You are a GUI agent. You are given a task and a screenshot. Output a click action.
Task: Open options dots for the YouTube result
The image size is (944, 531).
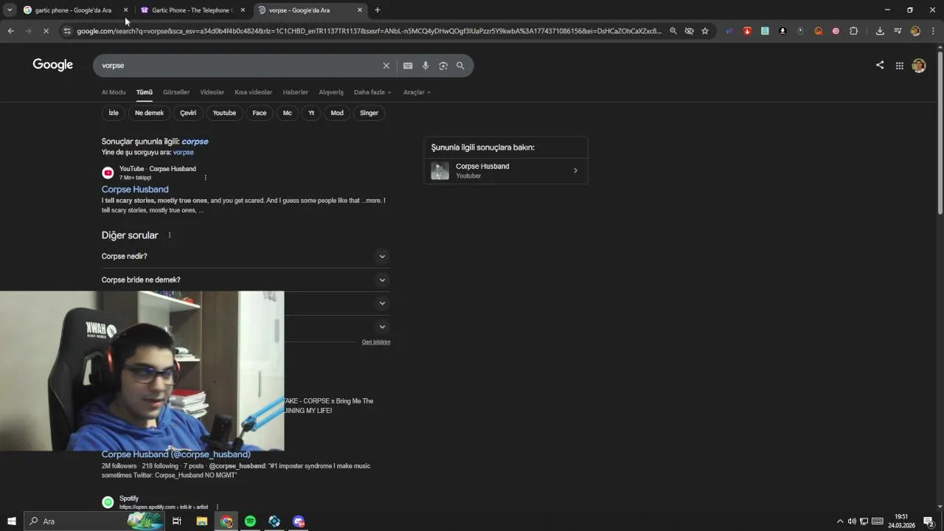click(x=205, y=177)
